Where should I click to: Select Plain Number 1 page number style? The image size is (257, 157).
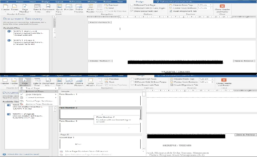[x=100, y=100]
